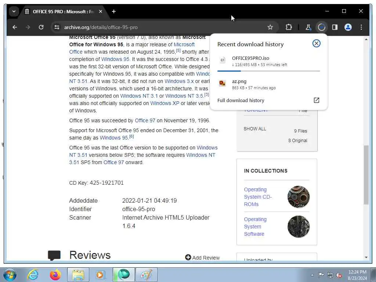Image resolution: width=376 pixels, height=282 pixels.
Task: Click the OFFICE95PRO.iso file icon
Action: coord(223,60)
